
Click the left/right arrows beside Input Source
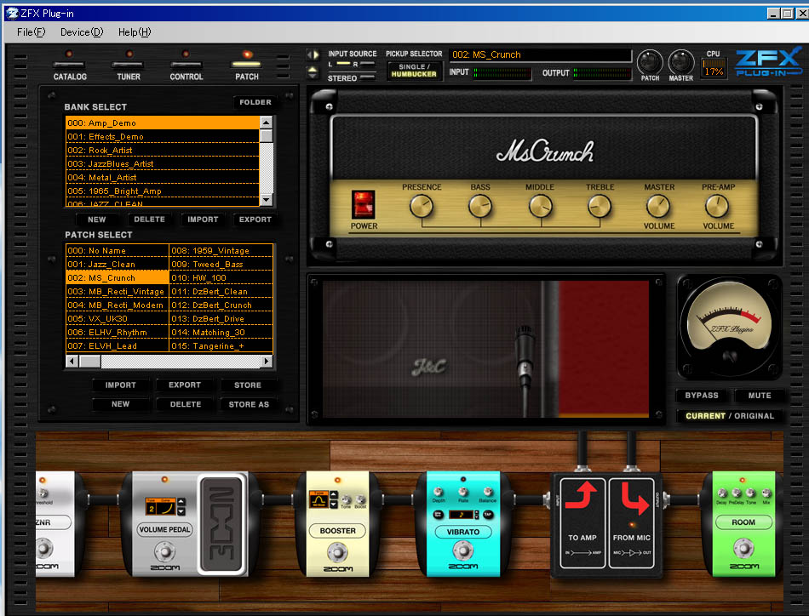click(x=313, y=54)
